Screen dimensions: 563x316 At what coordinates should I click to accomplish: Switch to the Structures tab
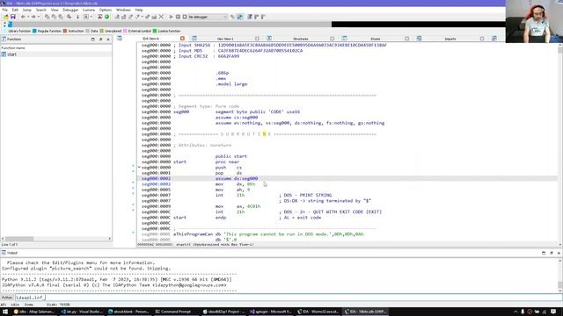click(301, 39)
